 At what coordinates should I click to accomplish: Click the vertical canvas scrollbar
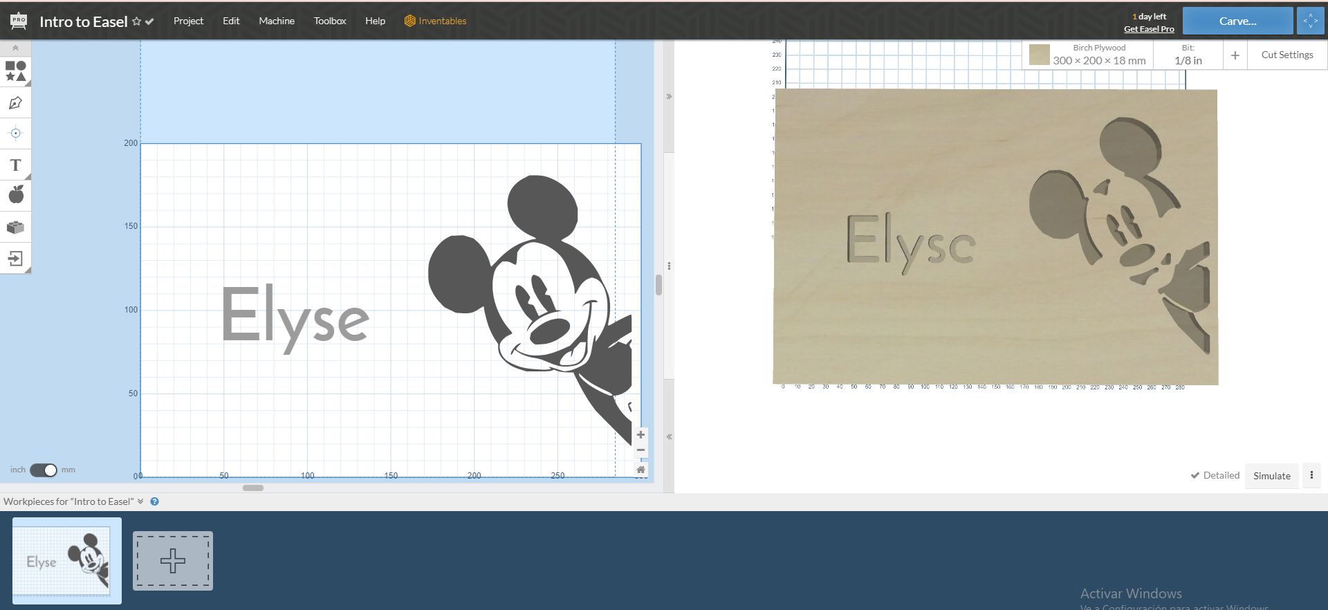(658, 285)
